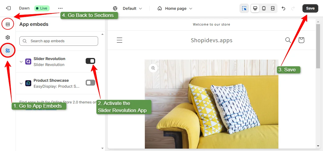Undo the last change

click(x=283, y=8)
